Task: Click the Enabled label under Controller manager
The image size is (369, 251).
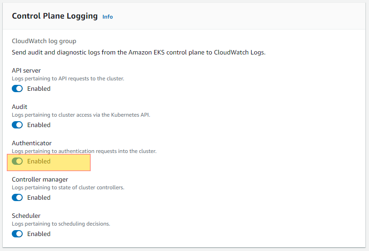Action: [39, 197]
